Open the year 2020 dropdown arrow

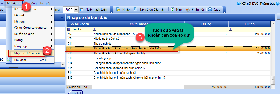[x=76, y=10]
